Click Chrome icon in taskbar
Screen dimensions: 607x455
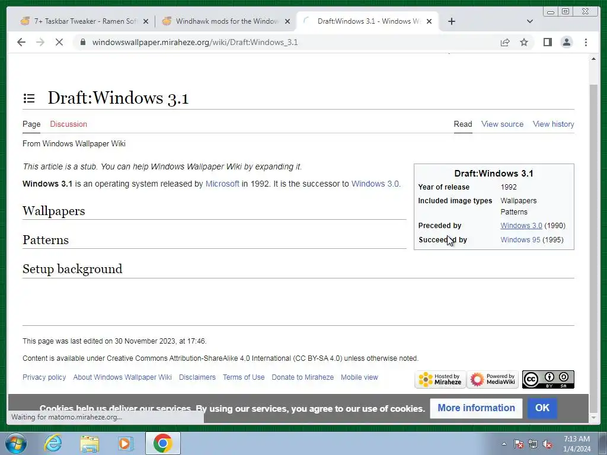coord(162,443)
